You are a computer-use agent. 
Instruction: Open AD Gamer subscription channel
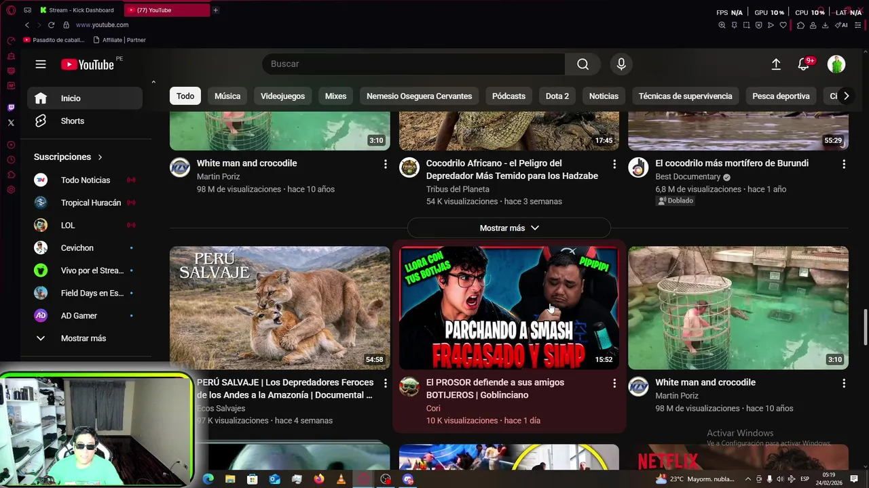[x=85, y=316]
